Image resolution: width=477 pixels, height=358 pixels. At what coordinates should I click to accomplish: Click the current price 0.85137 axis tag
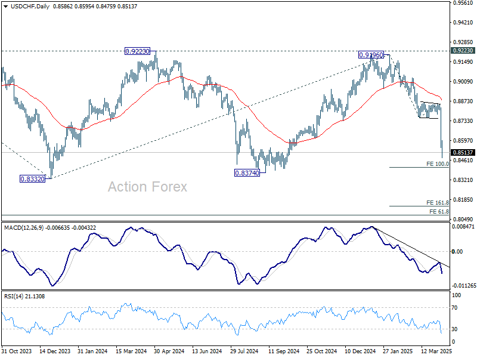463,153
